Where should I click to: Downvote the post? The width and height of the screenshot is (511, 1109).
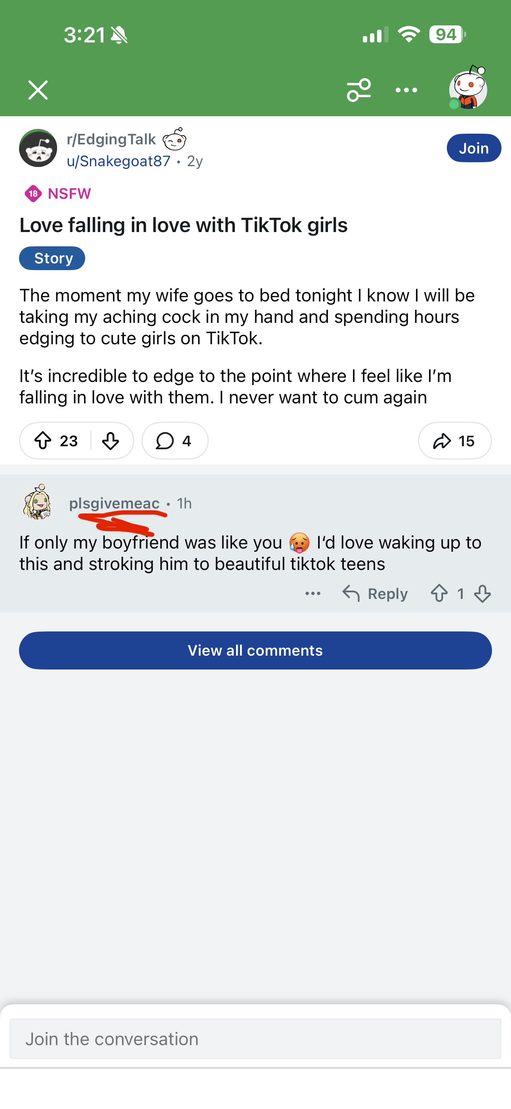point(111,441)
